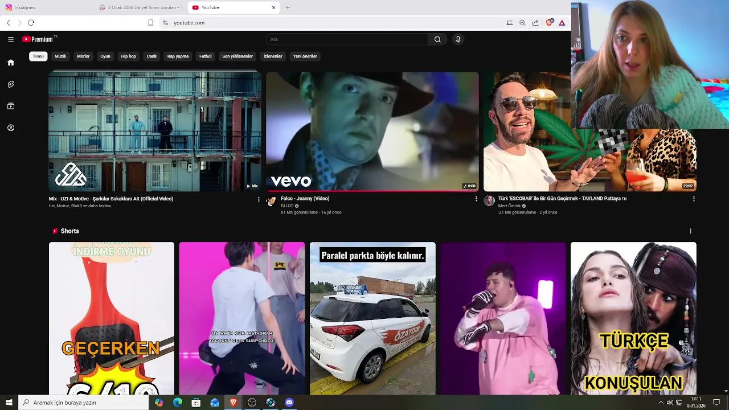Open the volume control in system tray
729x410 pixels.
(x=670, y=403)
